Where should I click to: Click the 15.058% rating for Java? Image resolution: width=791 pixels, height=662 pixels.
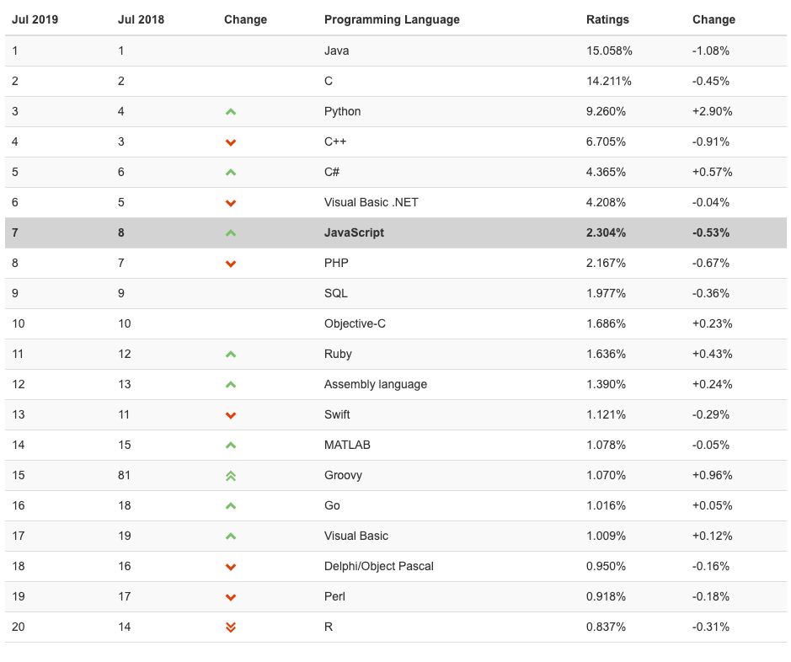click(x=609, y=51)
